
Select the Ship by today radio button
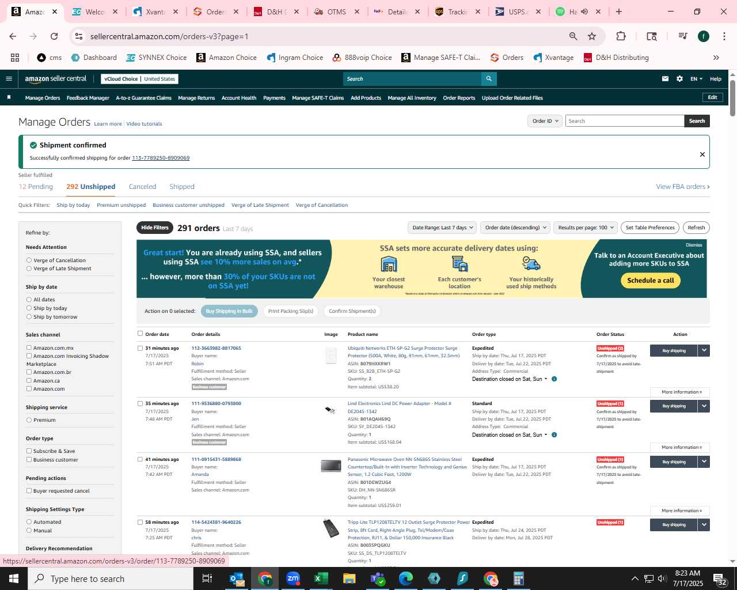(x=29, y=308)
